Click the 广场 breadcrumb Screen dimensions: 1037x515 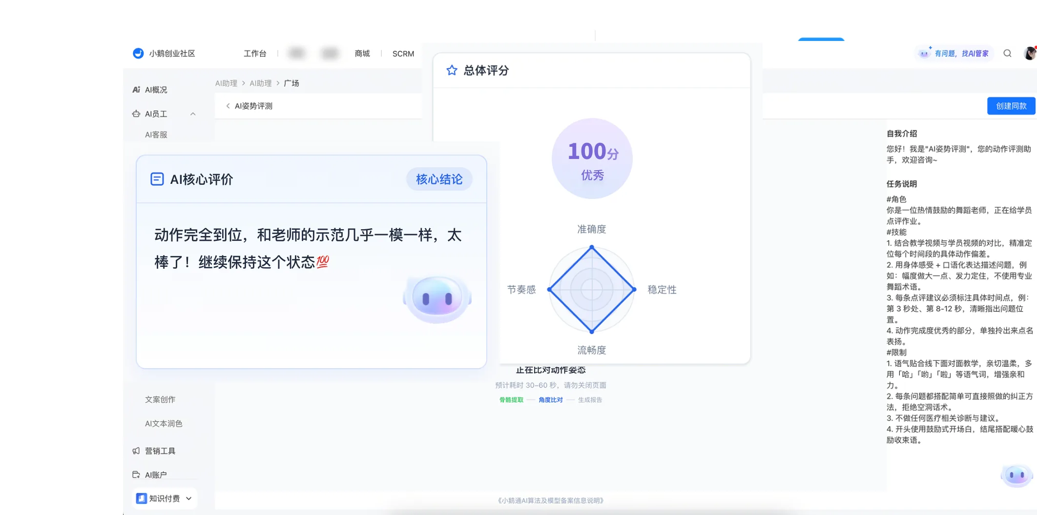click(291, 83)
